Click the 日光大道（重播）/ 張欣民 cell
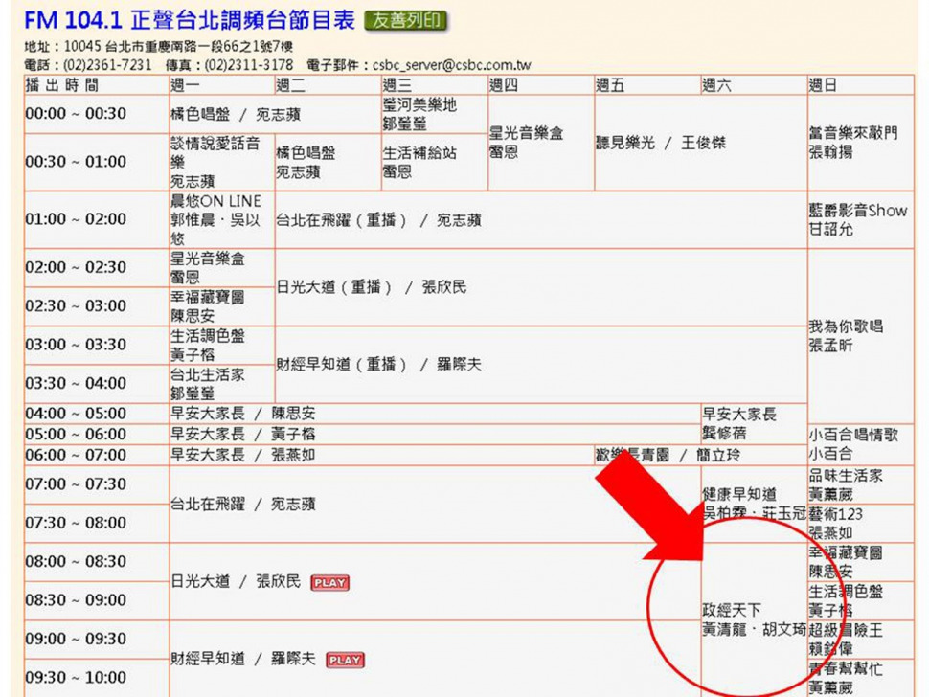 pyautogui.click(x=541, y=287)
